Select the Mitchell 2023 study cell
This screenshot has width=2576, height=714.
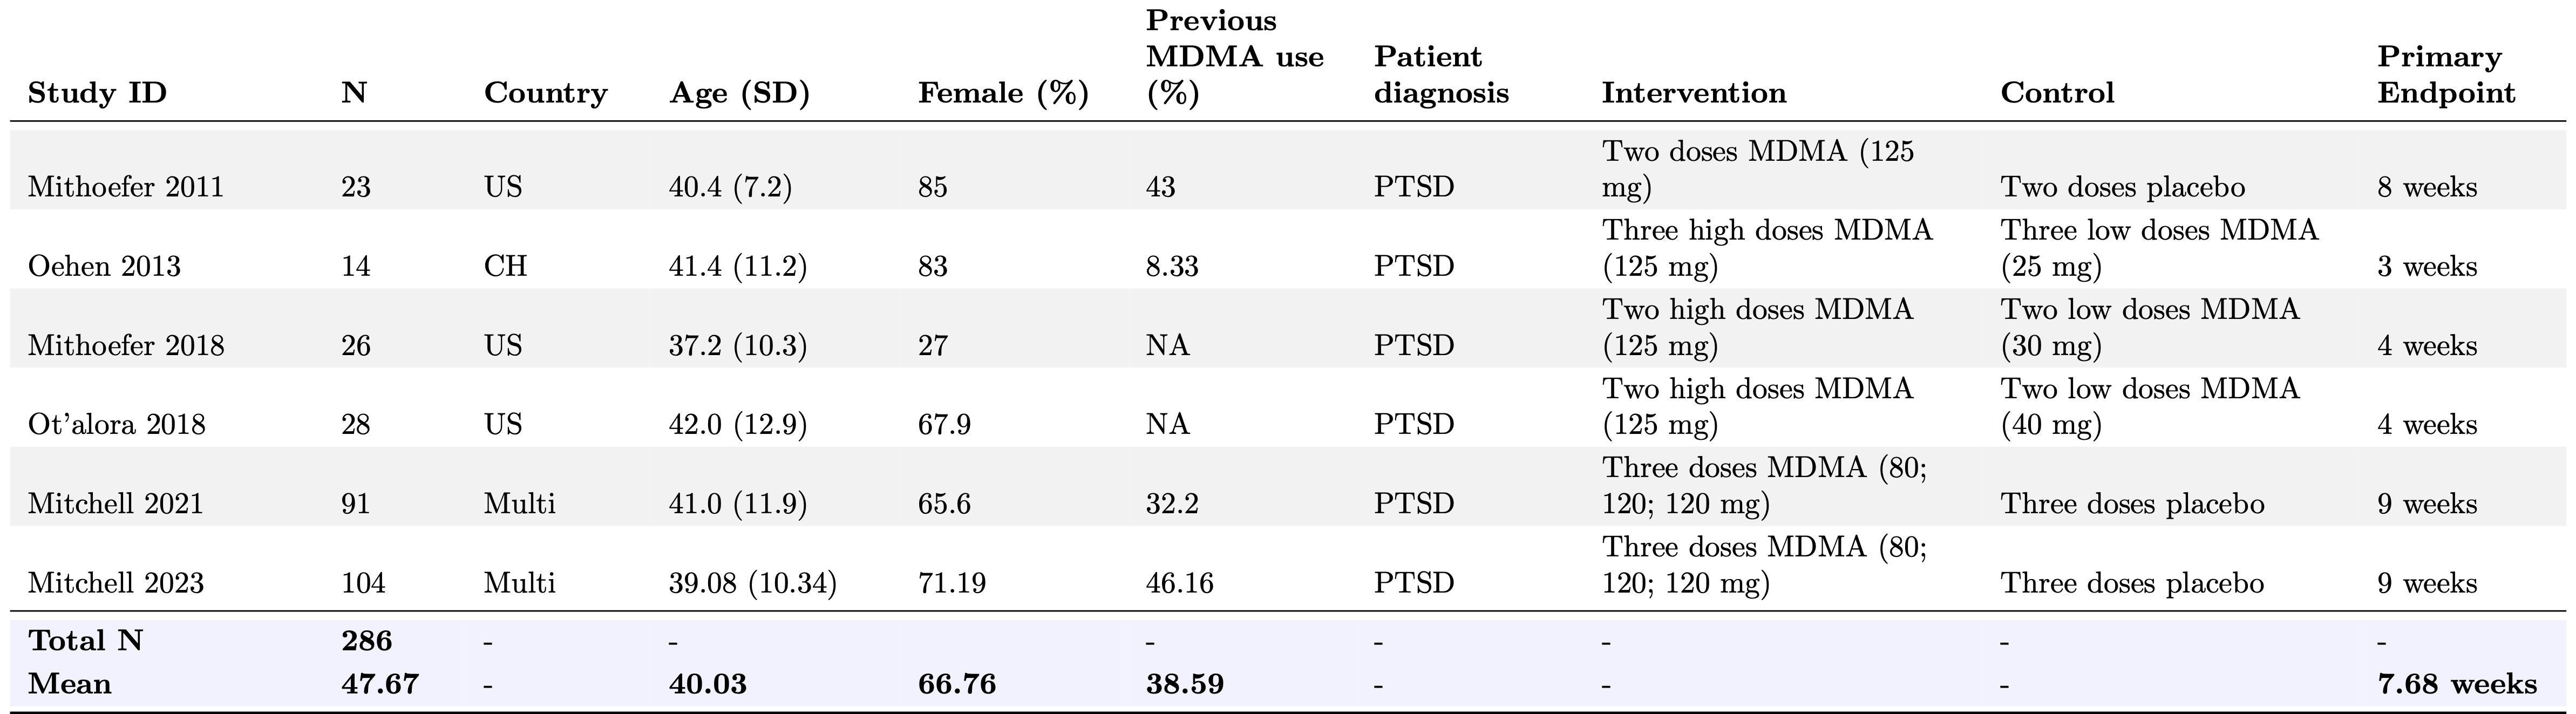115,583
